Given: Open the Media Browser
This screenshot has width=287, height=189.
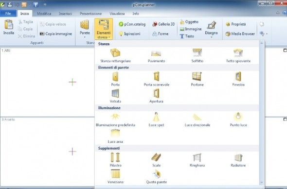Looking at the screenshot, I should click(240, 34).
